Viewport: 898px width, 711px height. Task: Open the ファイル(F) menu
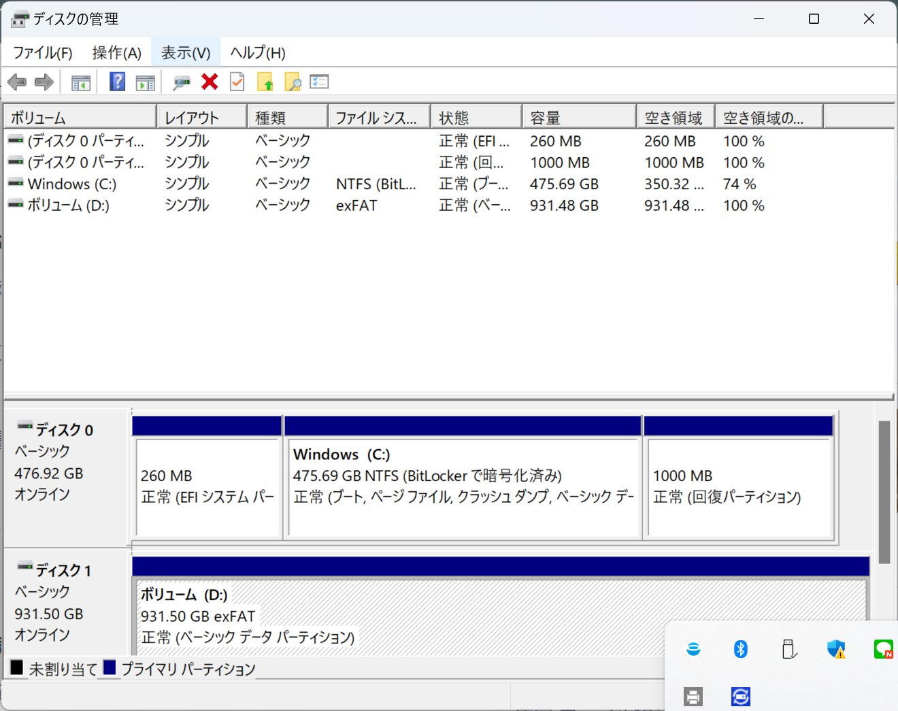click(42, 52)
